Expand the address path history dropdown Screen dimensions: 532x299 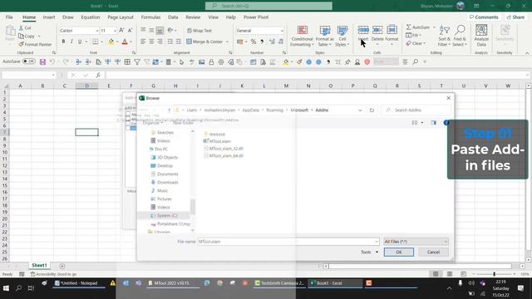click(360, 110)
